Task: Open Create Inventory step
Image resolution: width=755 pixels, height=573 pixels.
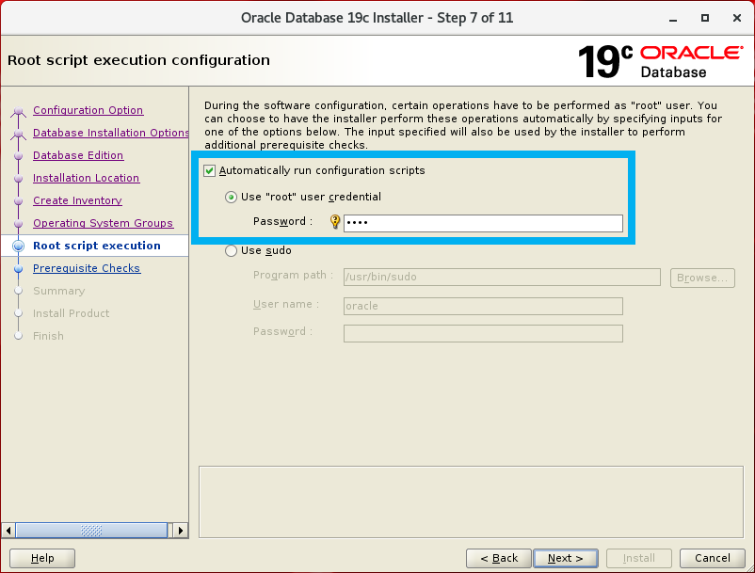Action: 77,200
